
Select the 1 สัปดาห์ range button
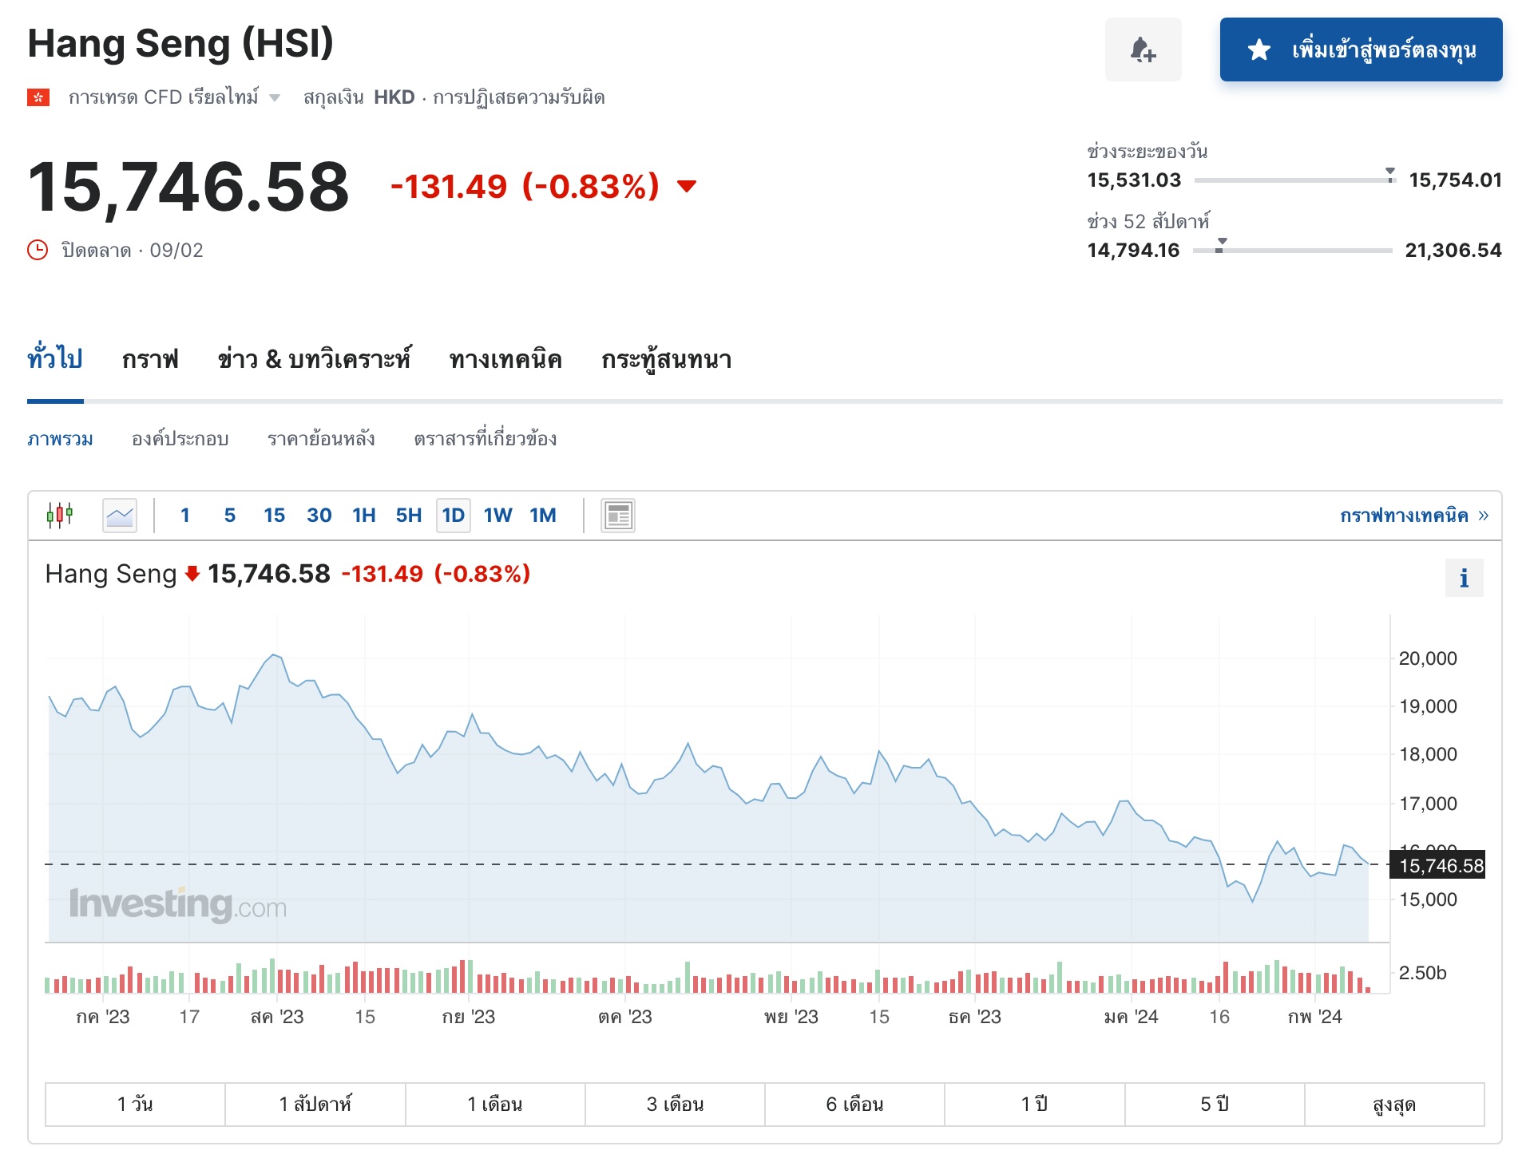pos(315,1105)
